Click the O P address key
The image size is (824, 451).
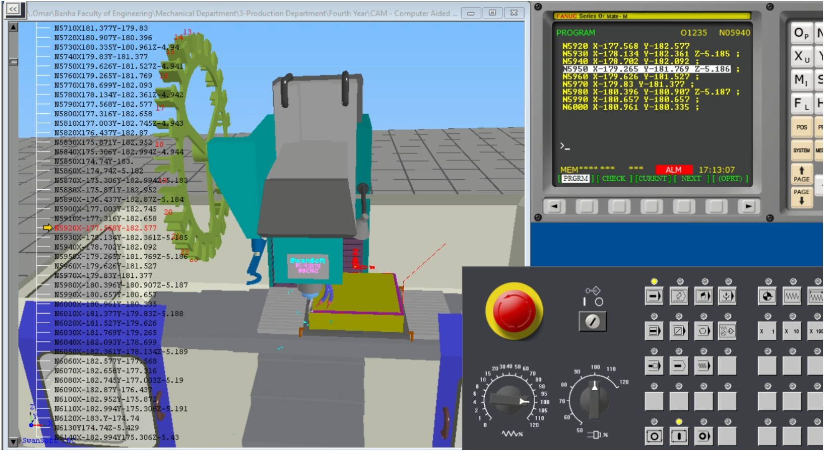801,33
